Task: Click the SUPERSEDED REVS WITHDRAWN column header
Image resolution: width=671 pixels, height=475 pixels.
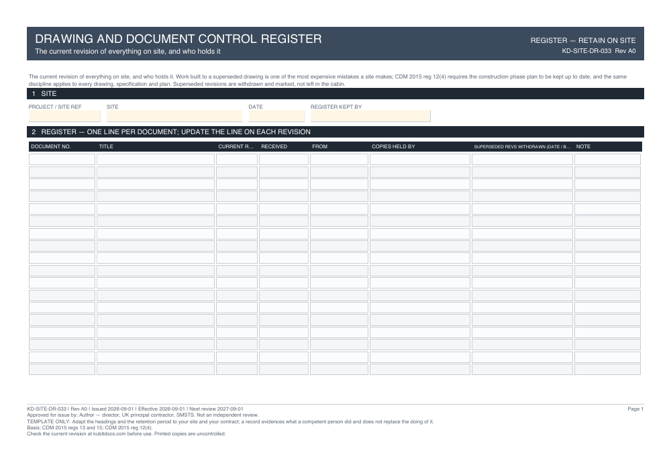Action: (x=522, y=147)
